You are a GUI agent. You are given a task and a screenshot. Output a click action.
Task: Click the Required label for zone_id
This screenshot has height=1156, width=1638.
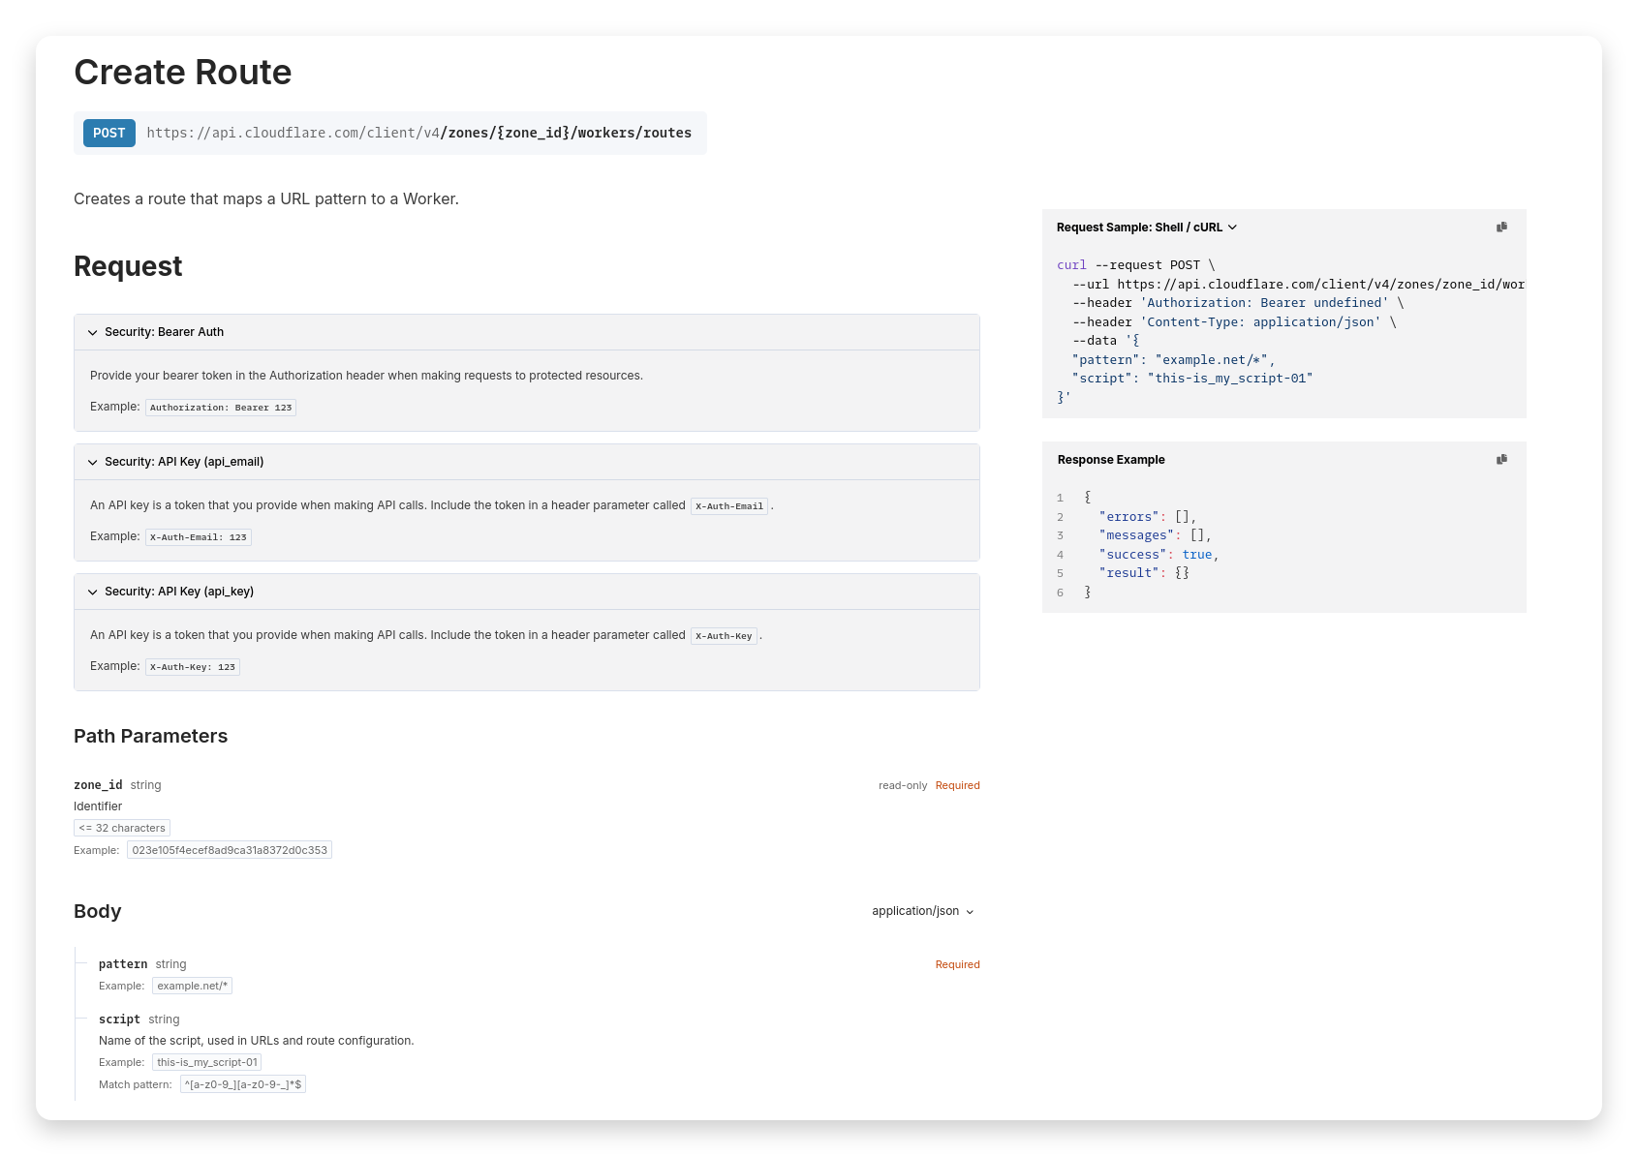[958, 785]
